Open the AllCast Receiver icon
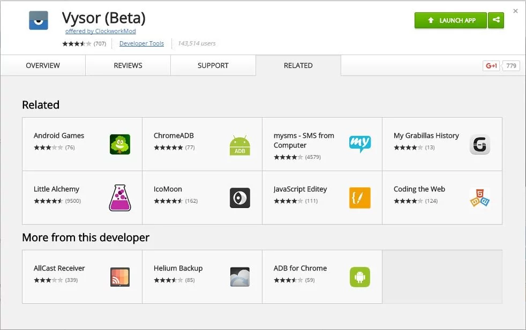526x330 pixels. click(x=120, y=277)
